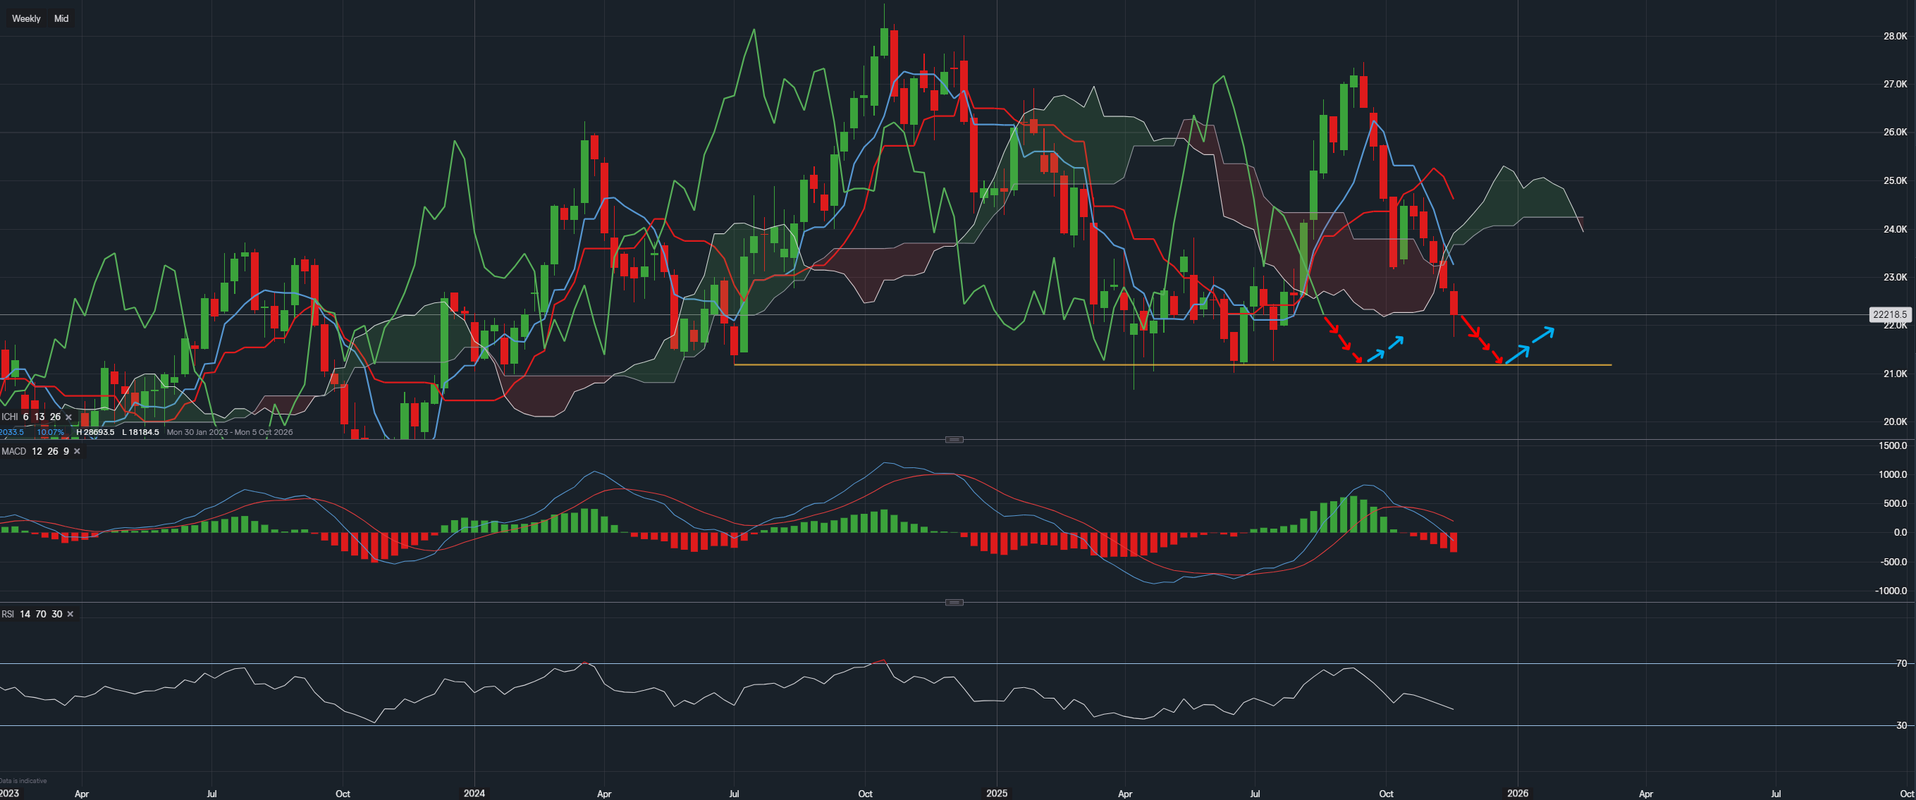The image size is (1916, 800).
Task: Click the RSI period value 14
Action: (x=25, y=614)
